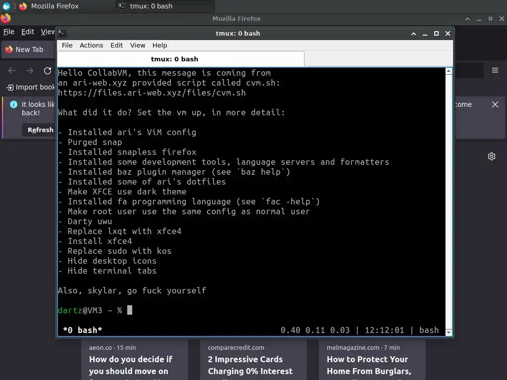Viewport: 507px width, 380px height.
Task: Open new tab page settings gear
Action: [492, 156]
